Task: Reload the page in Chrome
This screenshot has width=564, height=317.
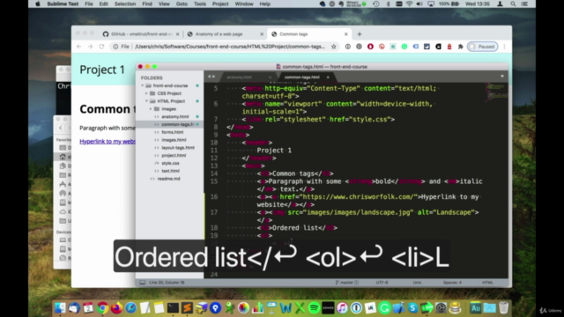Action: 101,47
